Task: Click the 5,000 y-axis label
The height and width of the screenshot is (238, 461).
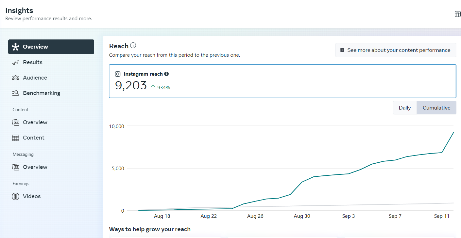Action: [118, 169]
